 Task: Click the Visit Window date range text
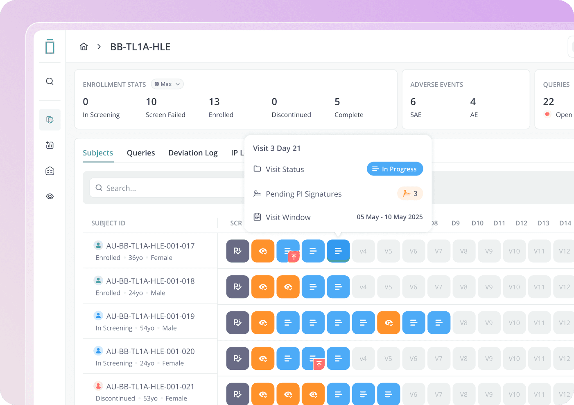390,217
